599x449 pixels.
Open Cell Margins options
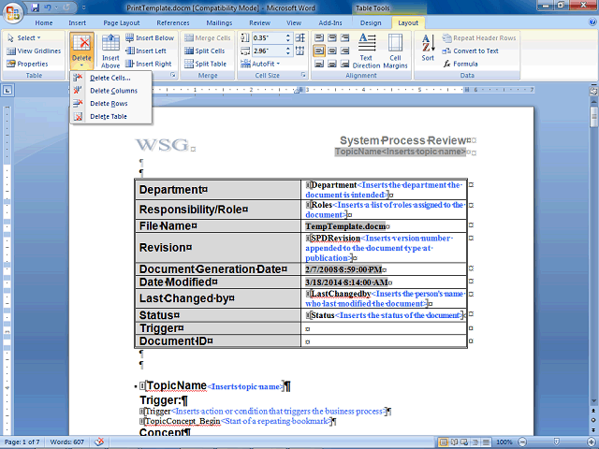tap(395, 51)
